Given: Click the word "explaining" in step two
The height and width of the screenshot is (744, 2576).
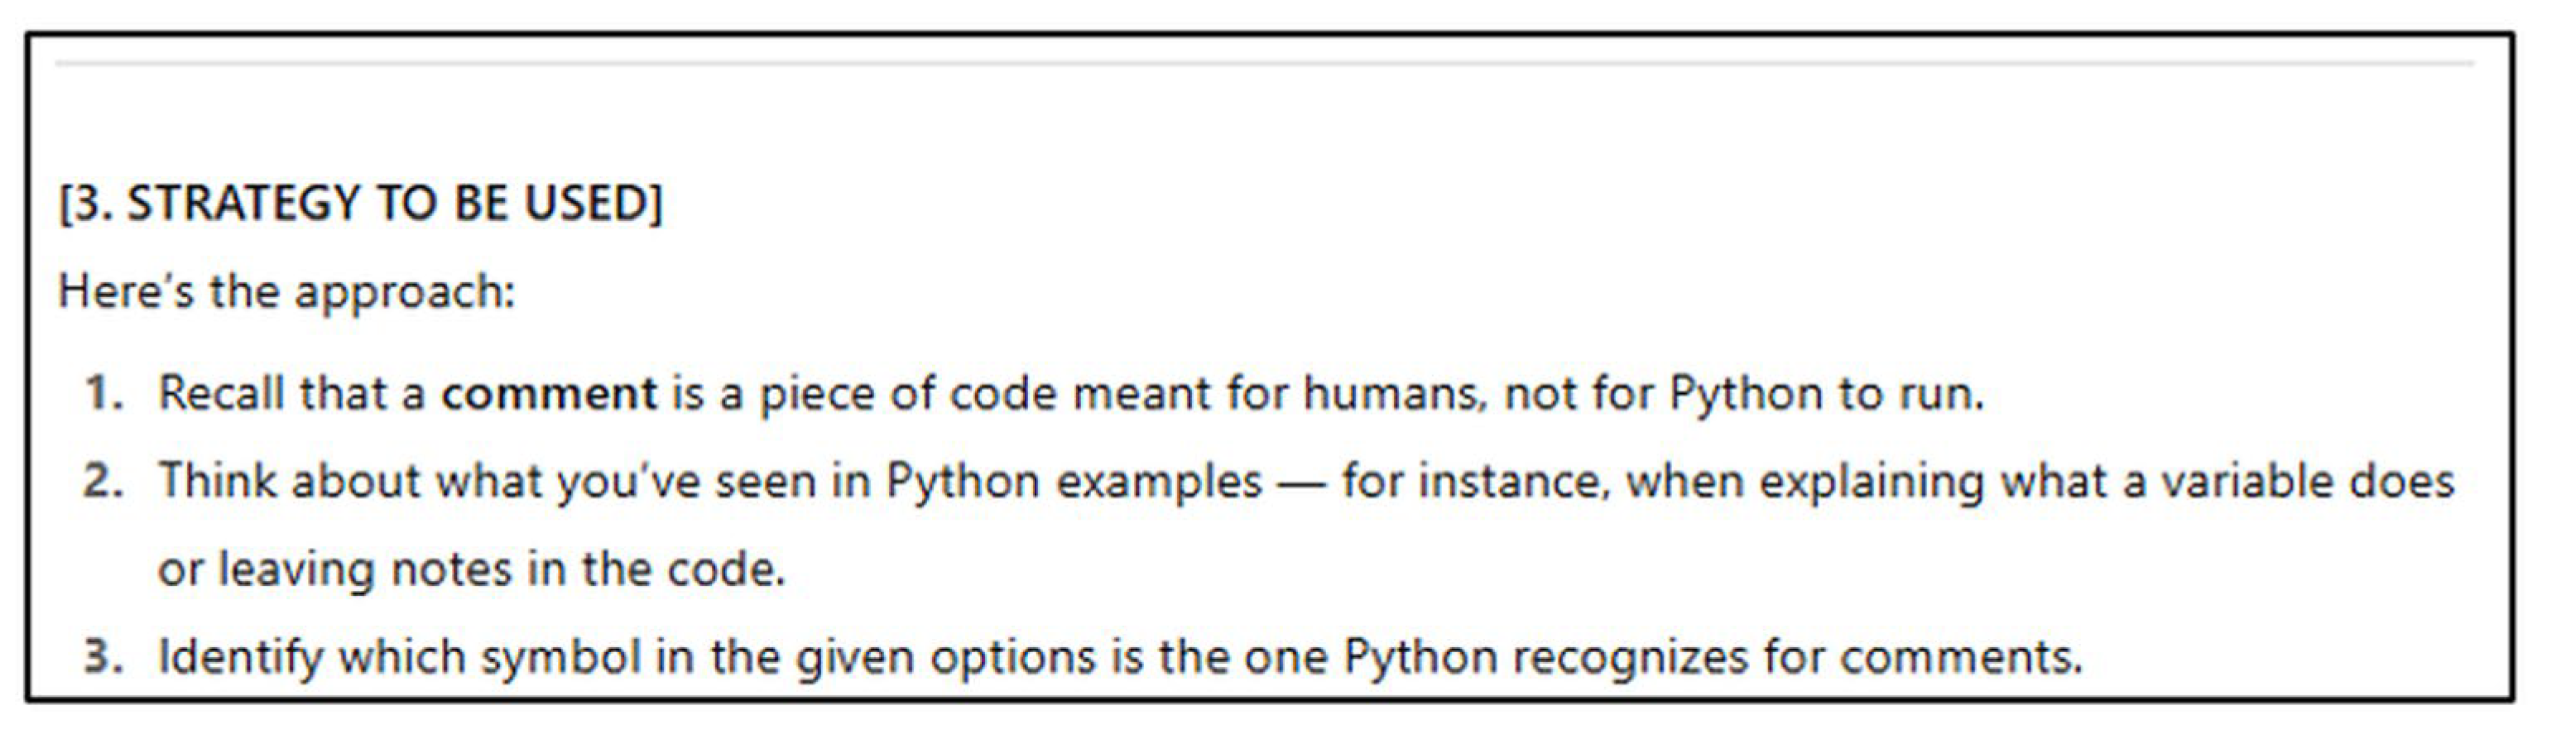Looking at the screenshot, I should point(1871,481).
